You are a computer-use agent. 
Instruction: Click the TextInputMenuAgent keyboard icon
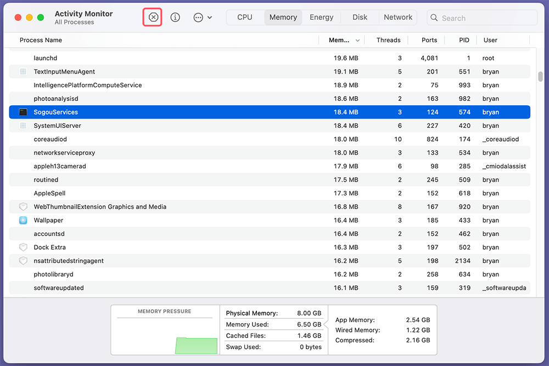pos(22,71)
